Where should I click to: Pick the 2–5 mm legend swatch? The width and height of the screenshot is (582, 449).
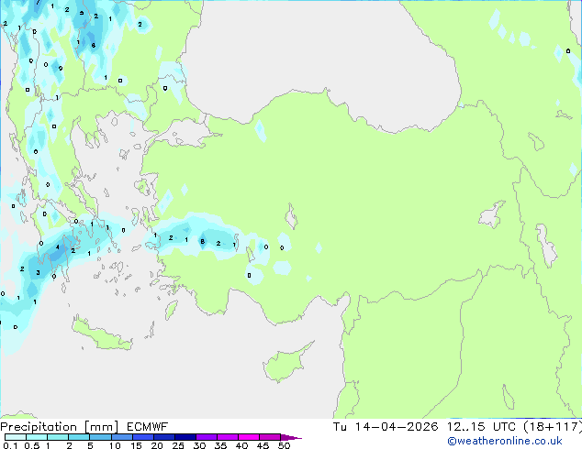coord(79,437)
